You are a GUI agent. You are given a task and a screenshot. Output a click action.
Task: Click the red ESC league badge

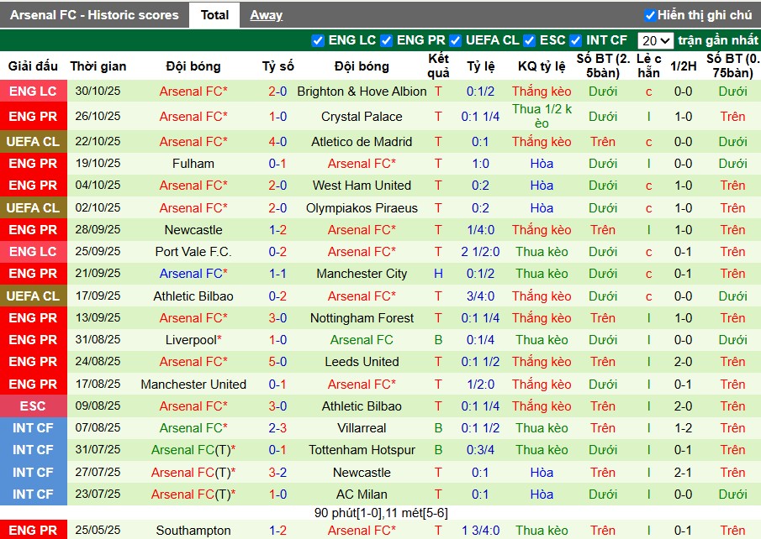[34, 406]
